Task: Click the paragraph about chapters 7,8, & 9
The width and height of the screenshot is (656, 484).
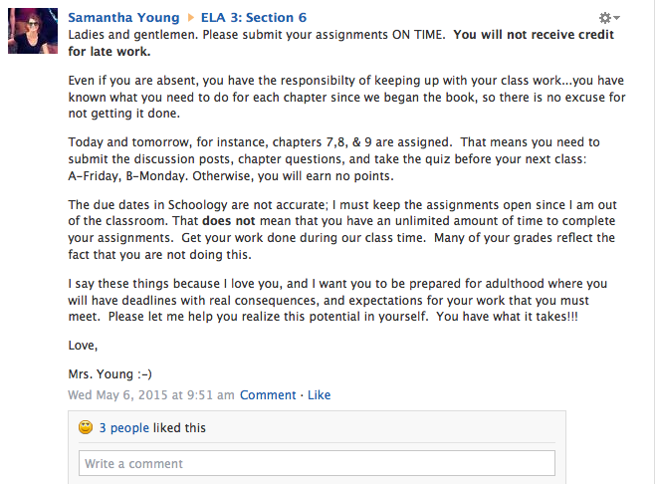Action: coord(333,159)
